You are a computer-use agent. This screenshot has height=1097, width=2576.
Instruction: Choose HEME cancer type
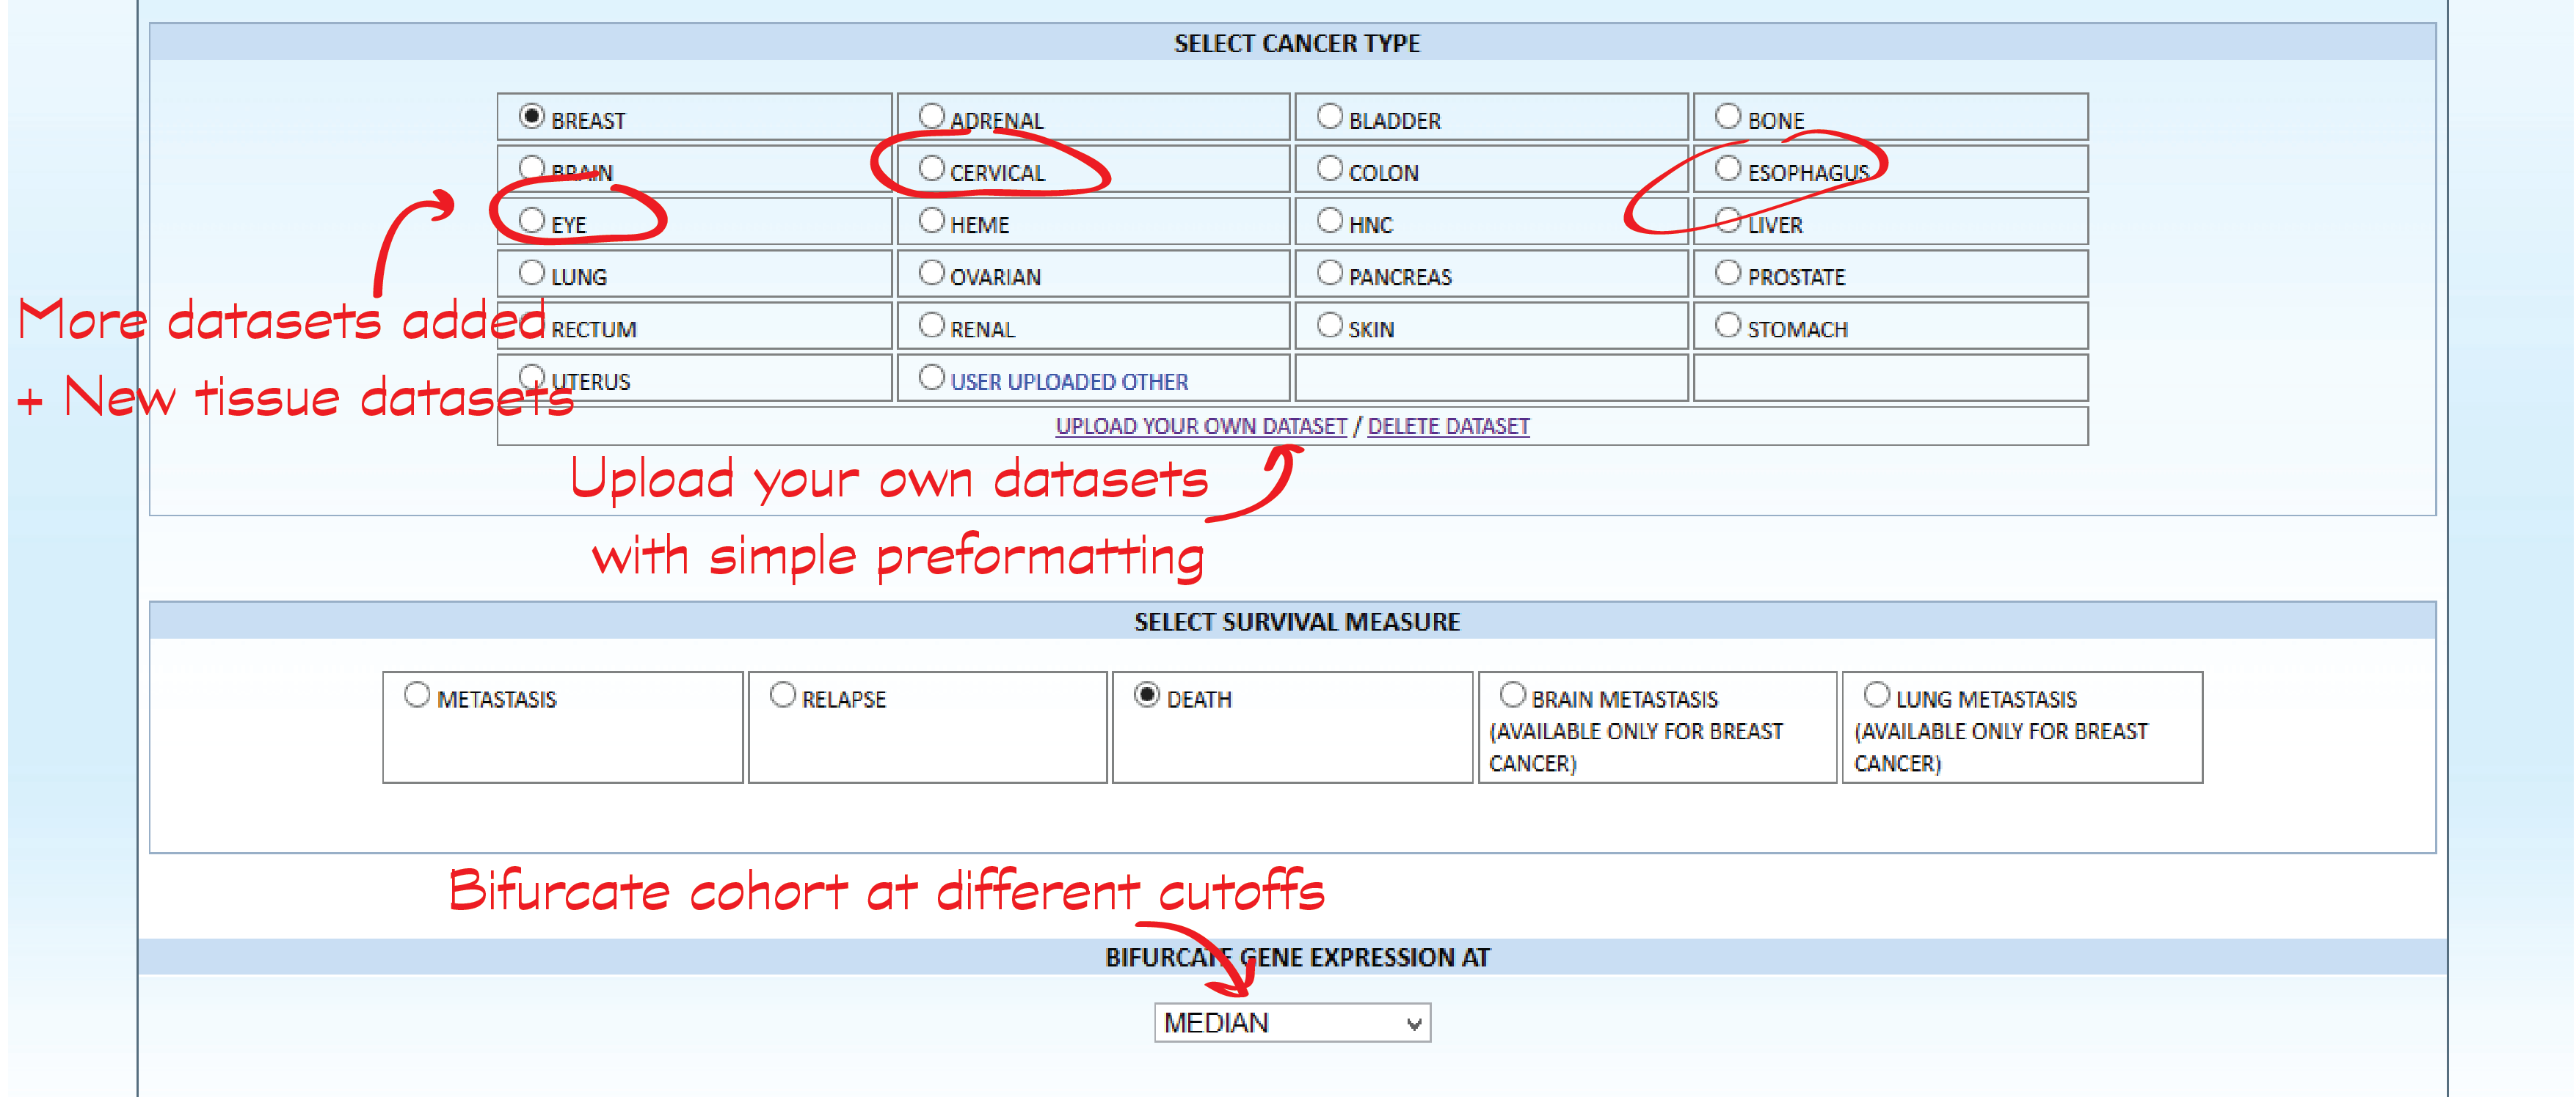pyautogui.click(x=932, y=220)
